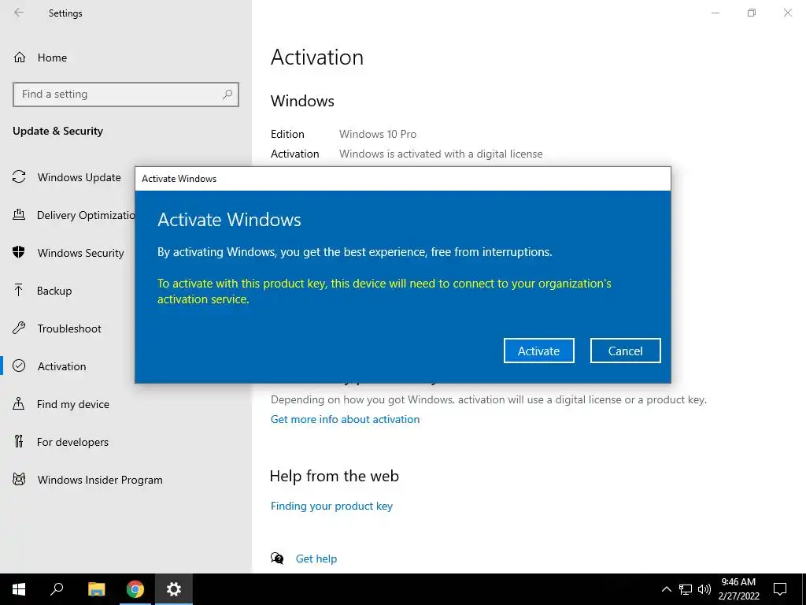Click the Delivery Optimization icon
Image resolution: width=806 pixels, height=605 pixels.
point(19,214)
